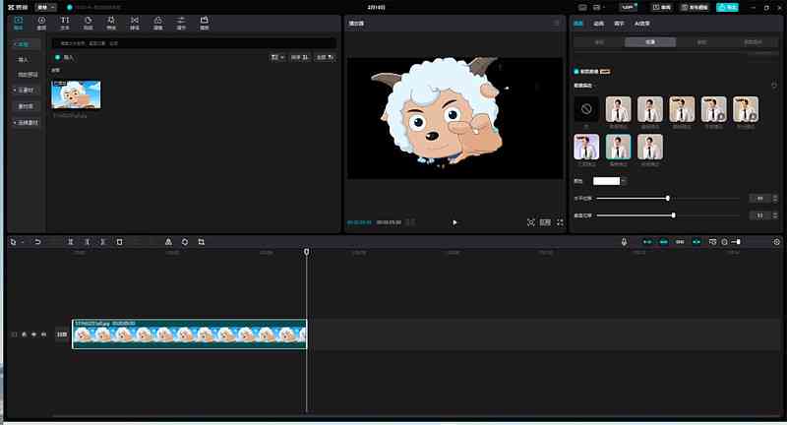Toggle clip linkage in timeline toolbar
Viewport: 787px width, 425px height.
(680, 242)
